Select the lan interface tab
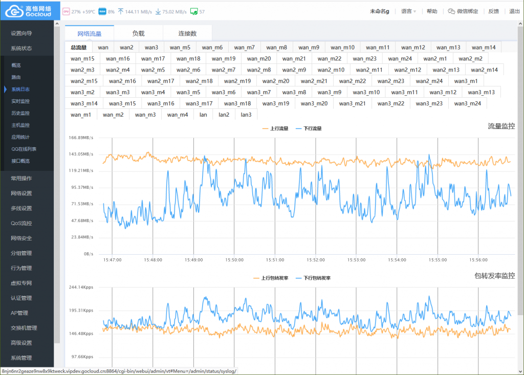The width and height of the screenshot is (524, 375). click(203, 115)
